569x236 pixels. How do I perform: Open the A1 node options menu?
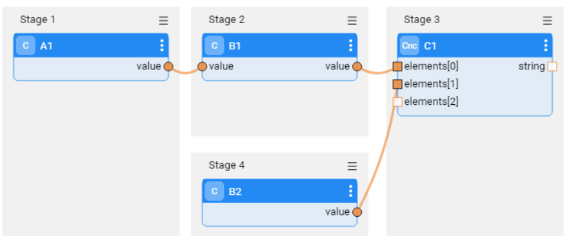click(162, 46)
